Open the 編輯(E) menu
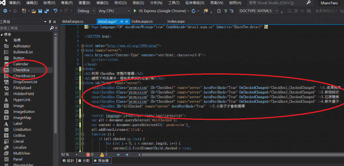344x166 pixels. coord(32,3)
